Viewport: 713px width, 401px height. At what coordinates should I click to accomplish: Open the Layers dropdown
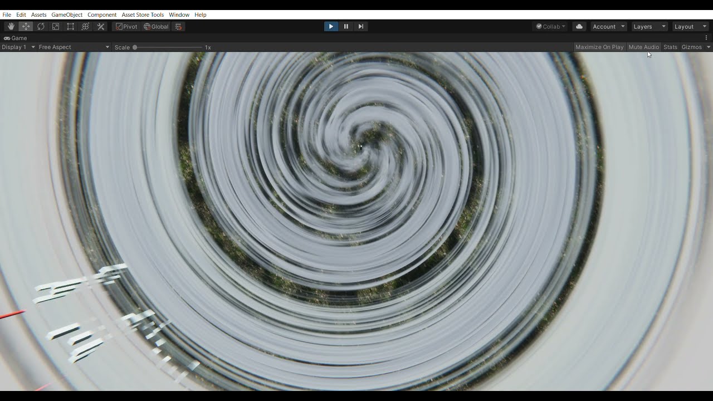649,26
